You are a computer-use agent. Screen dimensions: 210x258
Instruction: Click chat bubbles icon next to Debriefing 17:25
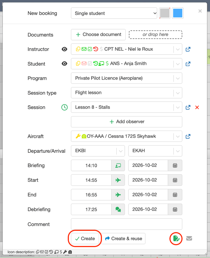(118, 209)
